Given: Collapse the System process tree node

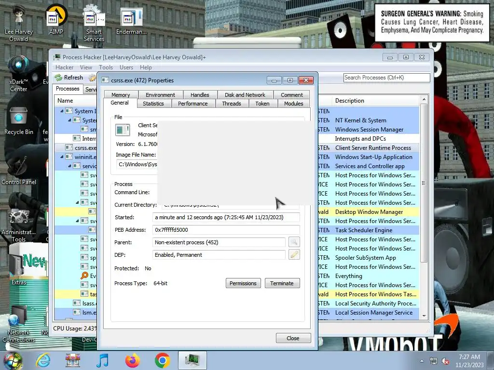Looking at the screenshot, I should 69,120.
